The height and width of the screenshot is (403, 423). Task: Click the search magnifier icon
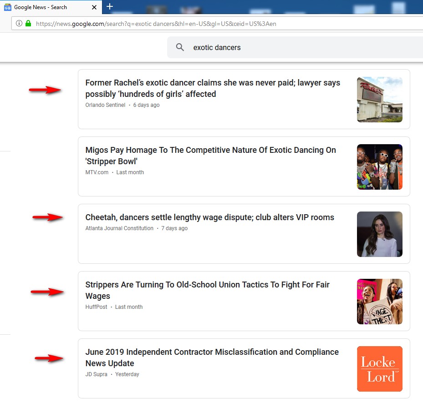pos(180,47)
